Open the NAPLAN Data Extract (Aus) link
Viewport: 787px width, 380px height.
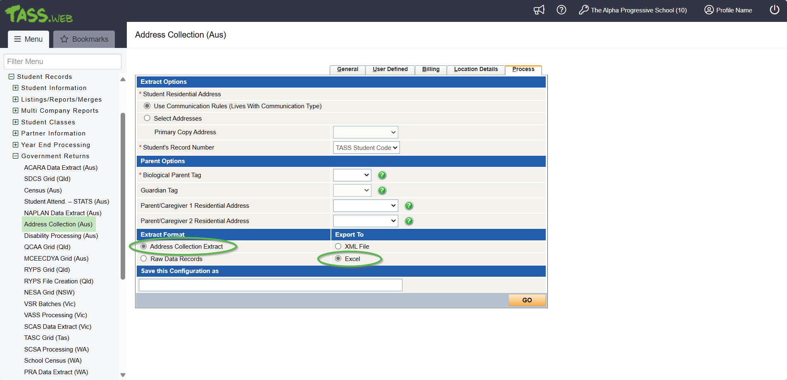click(x=62, y=213)
